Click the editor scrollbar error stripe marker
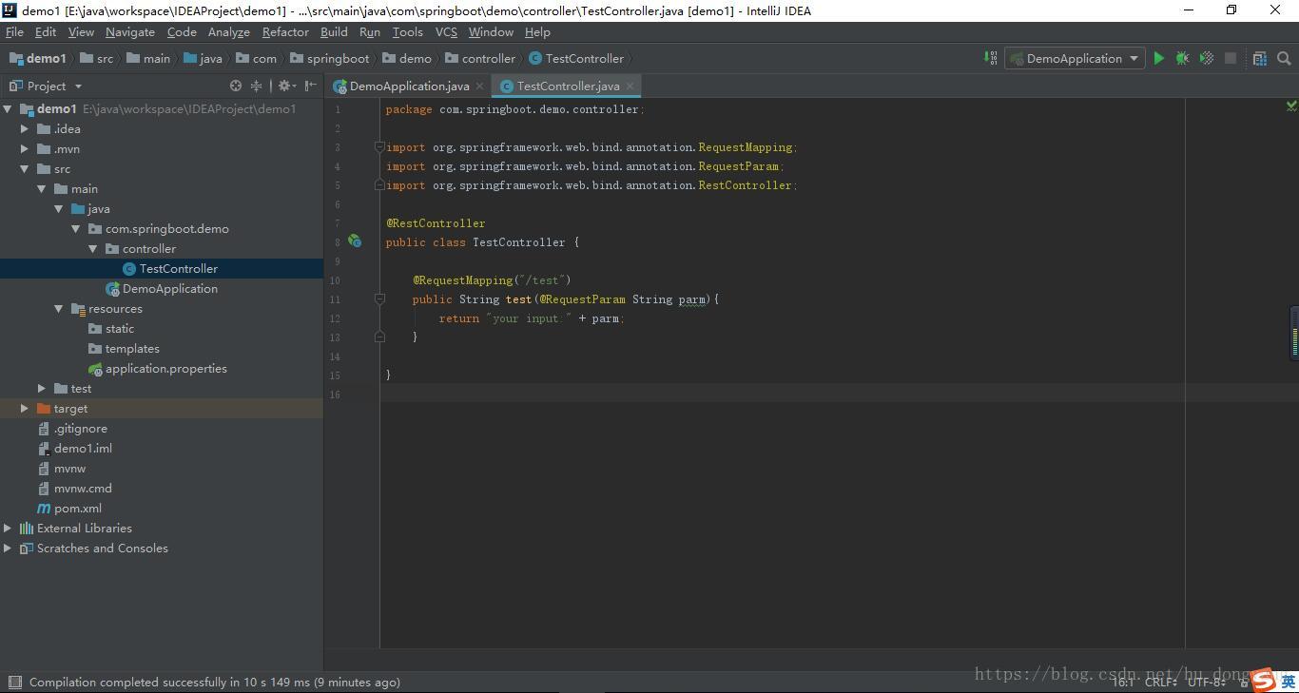Viewport: 1299px width, 693px height. [x=1294, y=333]
